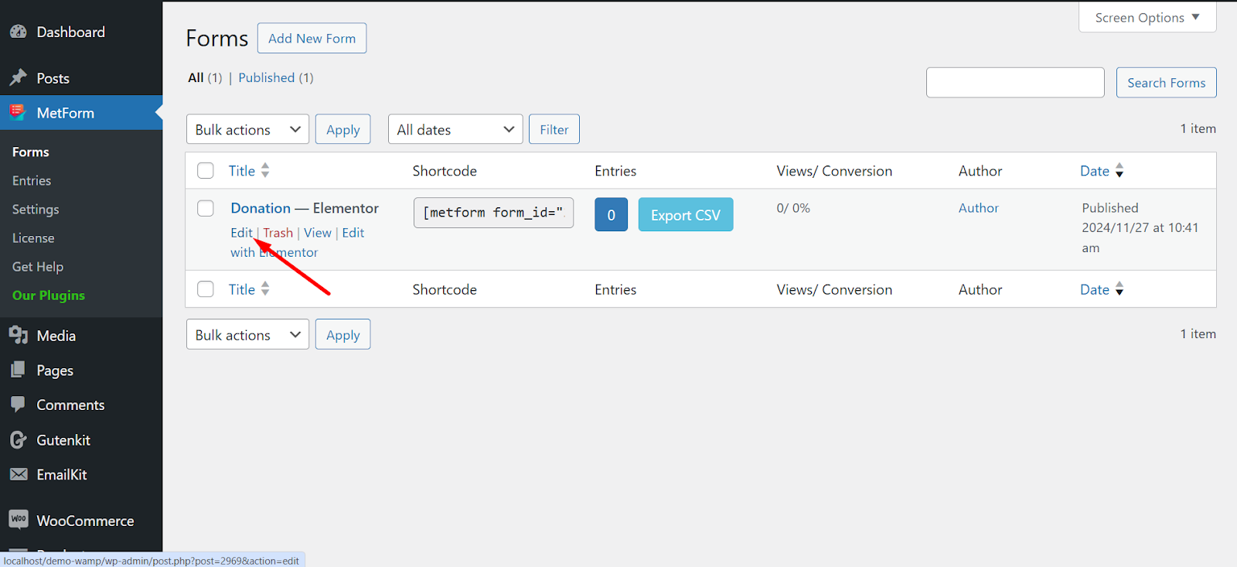Open the Dashboard gauge icon
Screen dimensions: 1237x567
click(19, 32)
